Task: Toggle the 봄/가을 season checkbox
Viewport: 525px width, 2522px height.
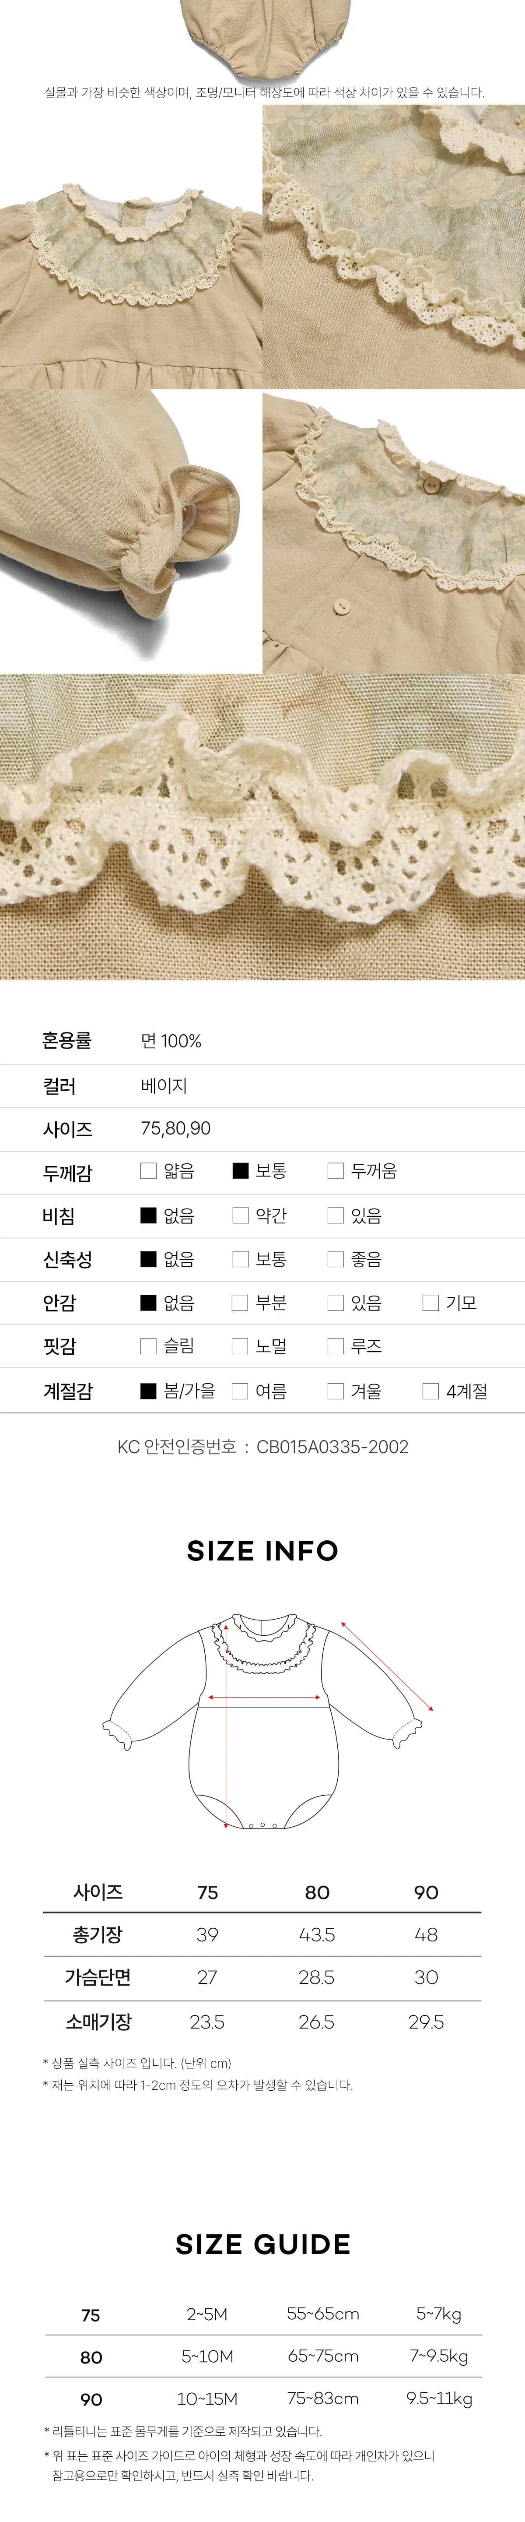Action: click(x=149, y=1390)
